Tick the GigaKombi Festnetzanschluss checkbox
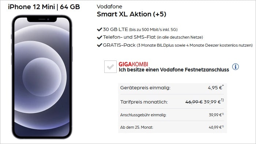 110,67
